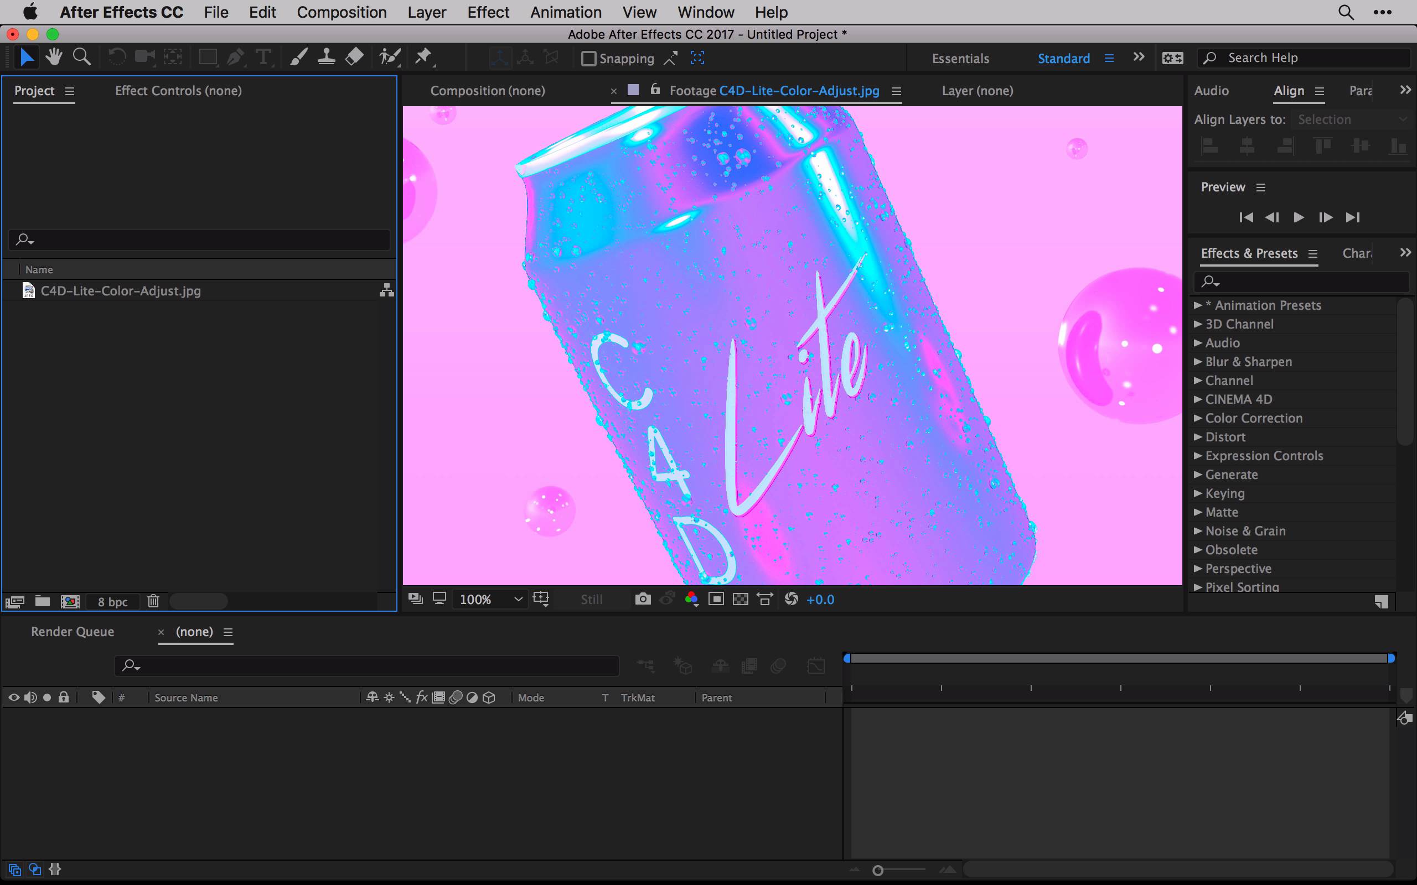Select the Roto Brush tool
This screenshot has width=1417, height=885.
pyautogui.click(x=390, y=57)
